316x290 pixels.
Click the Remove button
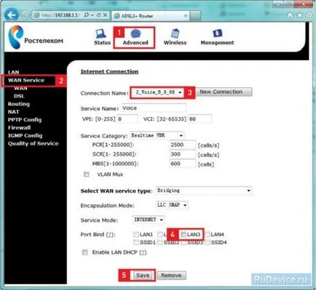tap(172, 275)
